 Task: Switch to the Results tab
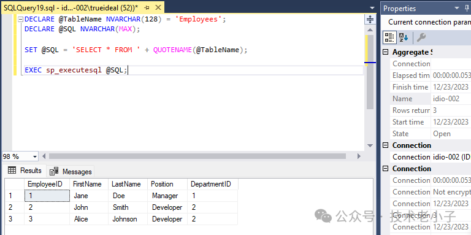pyautogui.click(x=25, y=171)
